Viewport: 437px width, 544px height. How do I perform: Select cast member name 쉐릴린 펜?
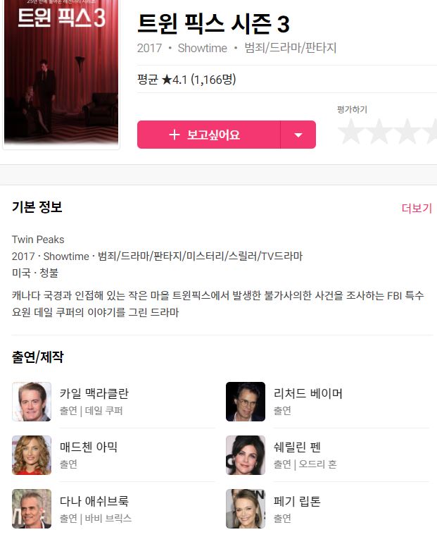coord(297,447)
